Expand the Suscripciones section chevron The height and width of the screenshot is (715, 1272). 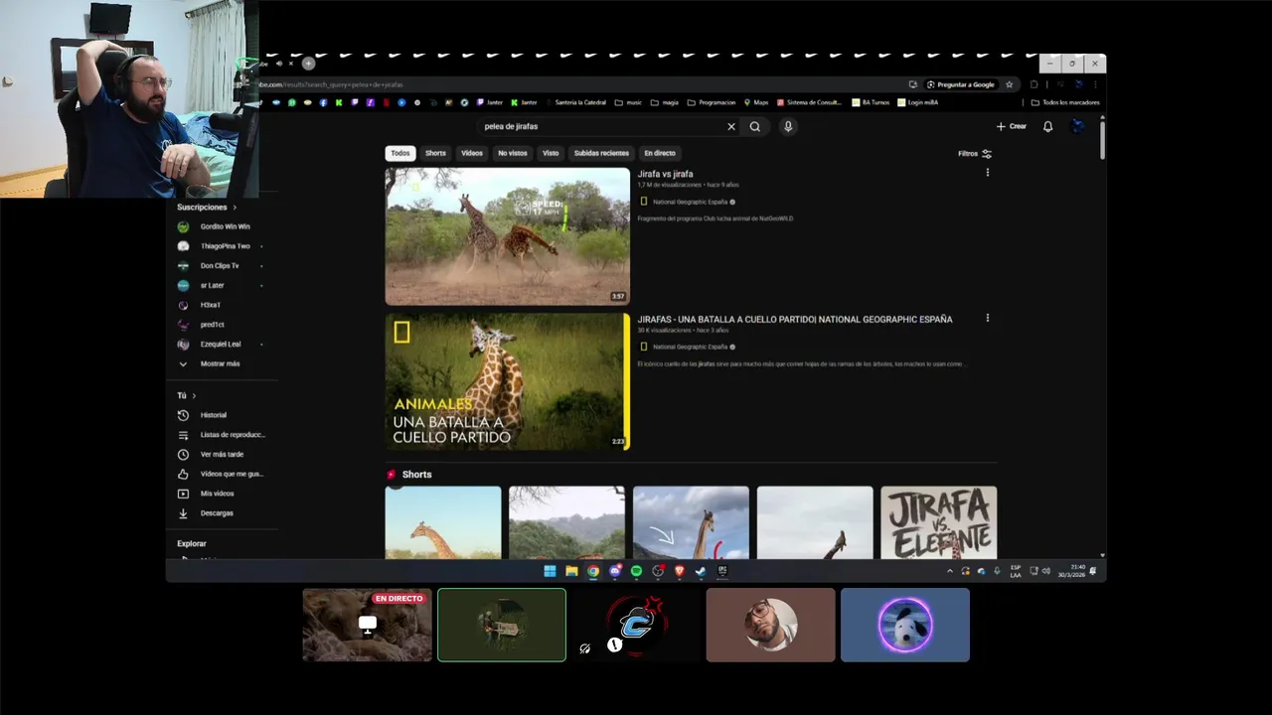235,208
